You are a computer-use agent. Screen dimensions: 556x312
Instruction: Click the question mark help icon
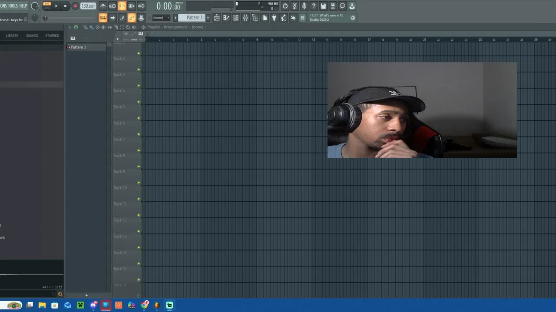point(314,6)
